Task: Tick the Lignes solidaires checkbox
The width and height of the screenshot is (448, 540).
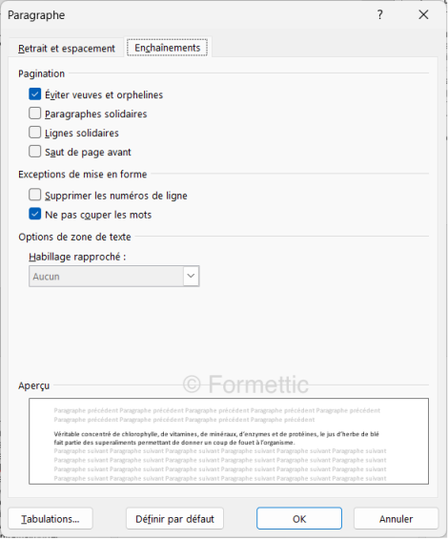Action: click(34, 133)
